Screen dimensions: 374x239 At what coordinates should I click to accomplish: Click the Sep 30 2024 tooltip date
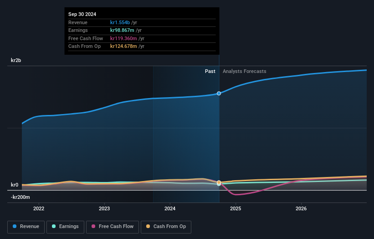(82, 14)
